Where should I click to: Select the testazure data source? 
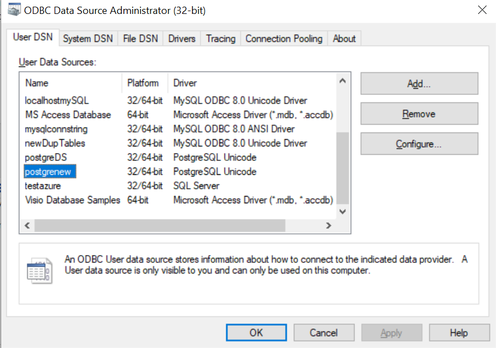tap(43, 186)
